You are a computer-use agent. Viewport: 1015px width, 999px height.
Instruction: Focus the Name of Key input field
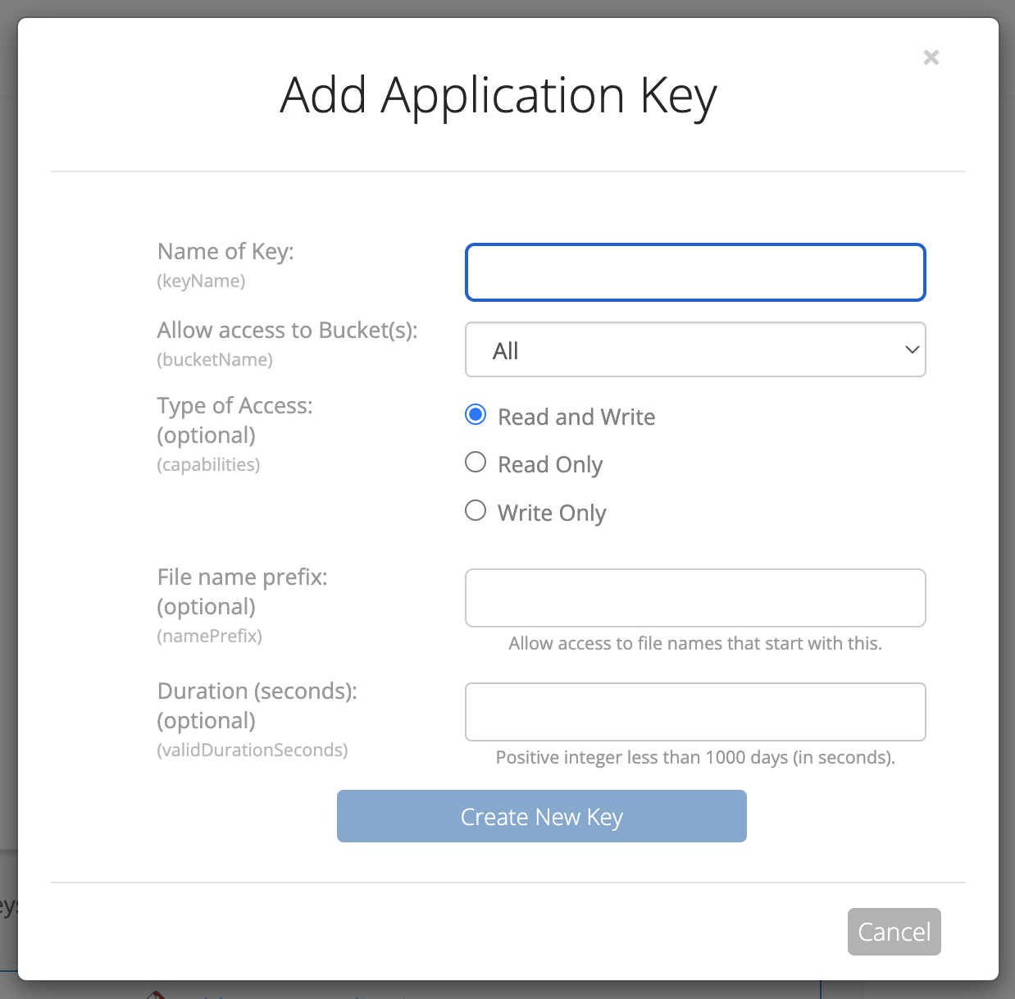[695, 272]
